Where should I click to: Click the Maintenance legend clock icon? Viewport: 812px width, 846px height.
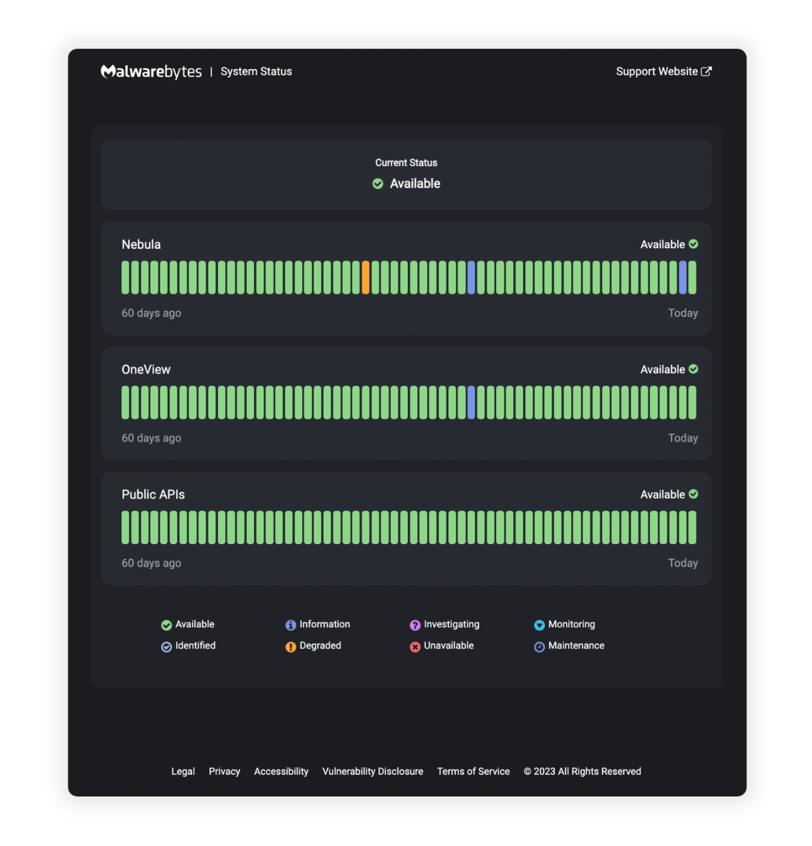tap(539, 647)
